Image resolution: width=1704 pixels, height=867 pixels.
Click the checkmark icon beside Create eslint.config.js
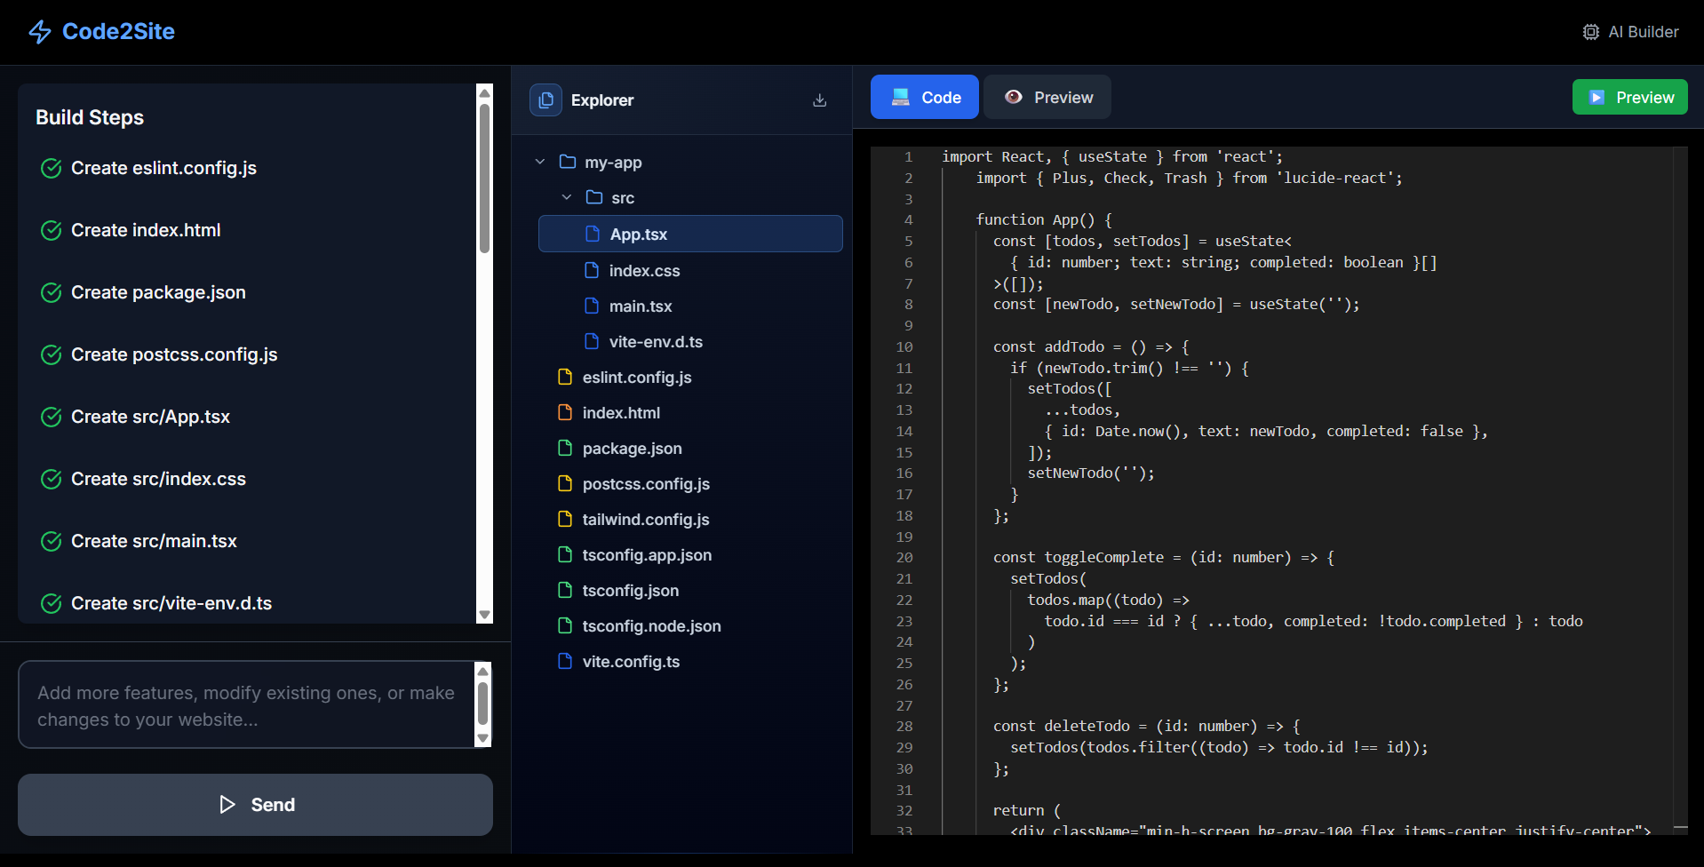click(52, 168)
